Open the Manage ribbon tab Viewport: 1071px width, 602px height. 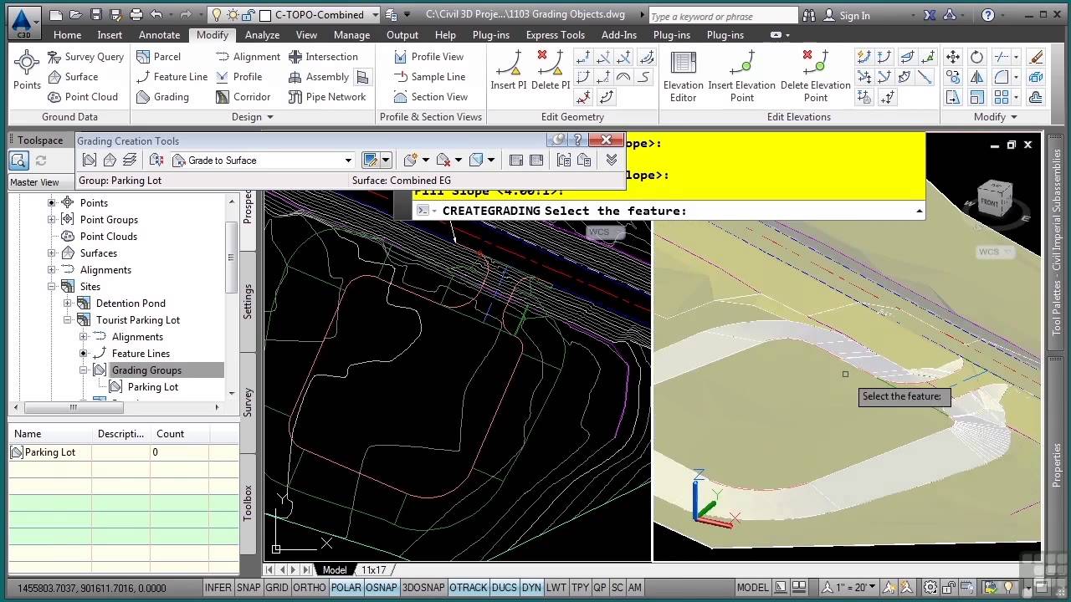351,35
